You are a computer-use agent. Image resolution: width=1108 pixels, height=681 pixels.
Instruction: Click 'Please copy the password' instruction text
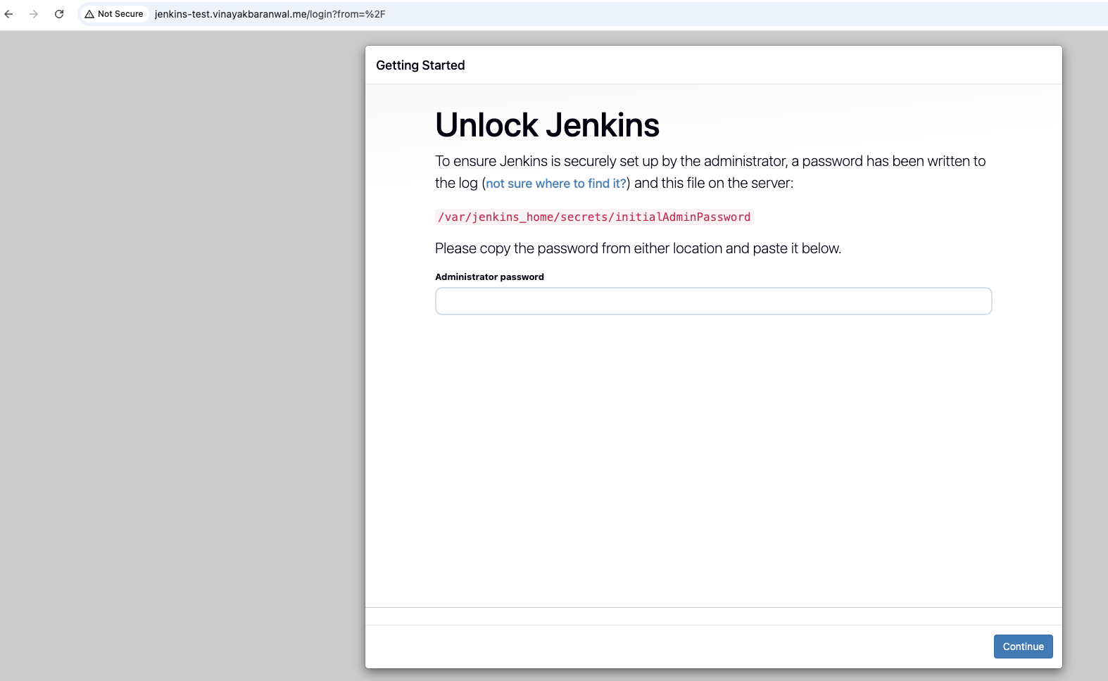click(x=638, y=248)
